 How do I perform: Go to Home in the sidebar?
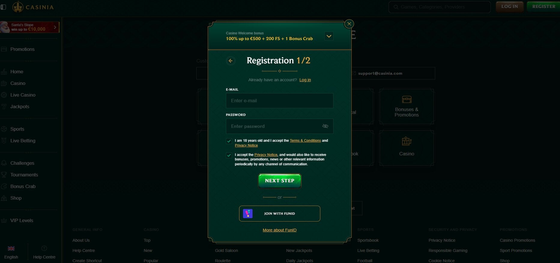17,72
